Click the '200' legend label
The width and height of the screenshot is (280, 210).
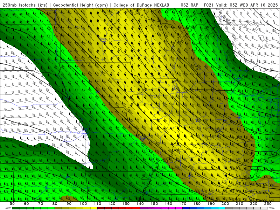pyautogui.click(x=225, y=204)
